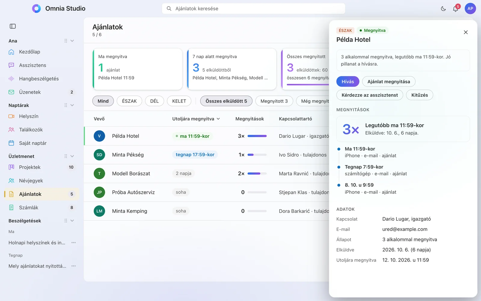Click the AP user avatar
Screen dimensions: 481x301
click(x=470, y=9)
